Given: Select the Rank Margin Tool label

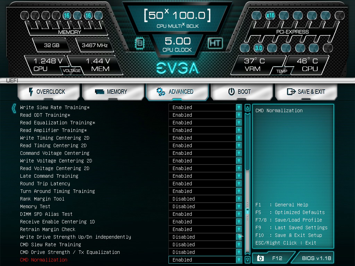Looking at the screenshot, I should (42, 199).
